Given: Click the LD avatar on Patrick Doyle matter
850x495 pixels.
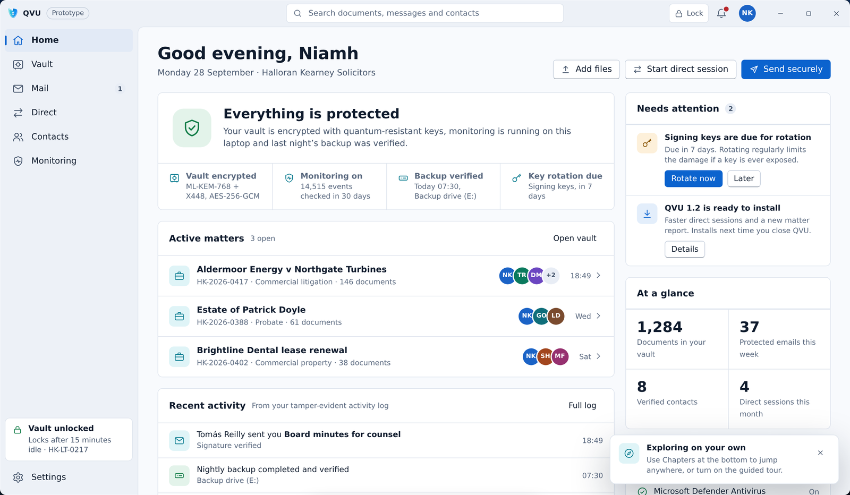Looking at the screenshot, I should pyautogui.click(x=556, y=315).
